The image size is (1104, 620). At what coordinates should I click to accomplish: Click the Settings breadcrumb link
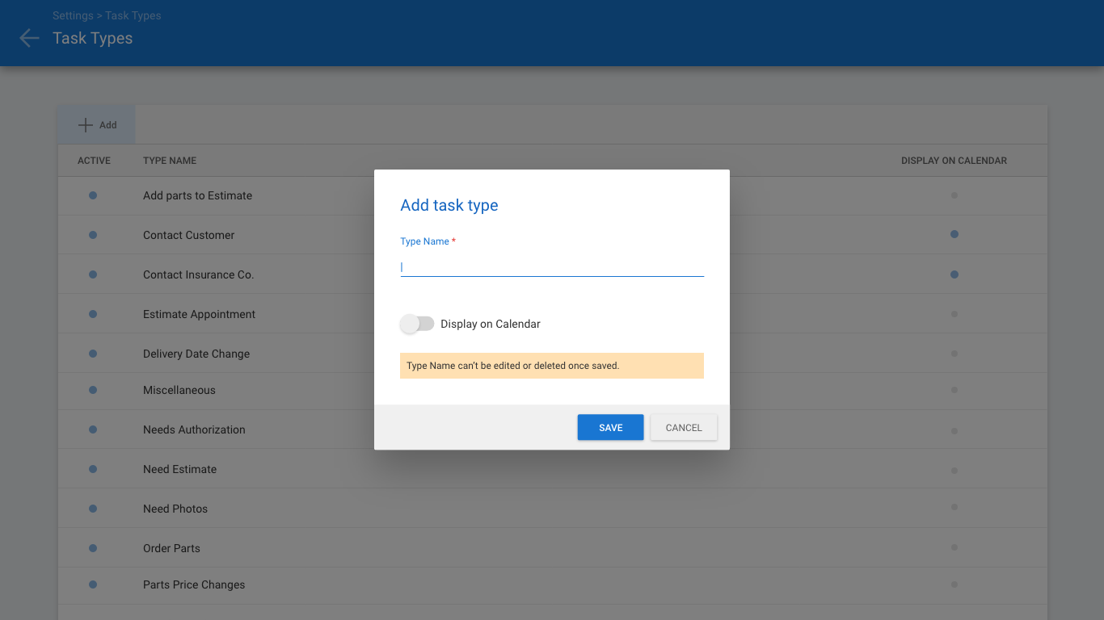[73, 15]
